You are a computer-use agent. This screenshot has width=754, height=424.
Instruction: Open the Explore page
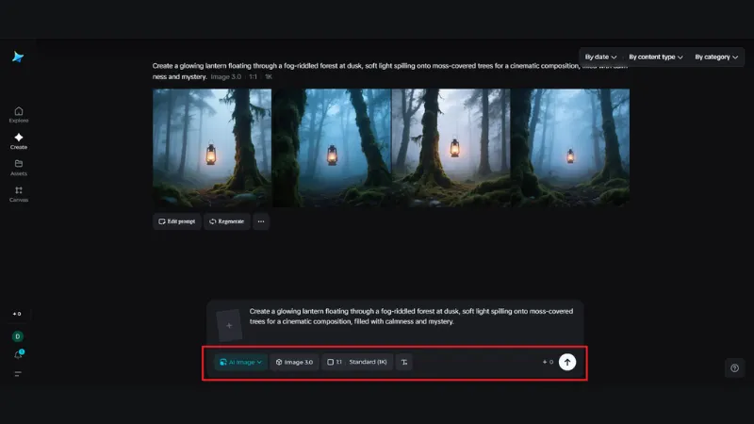(19, 114)
